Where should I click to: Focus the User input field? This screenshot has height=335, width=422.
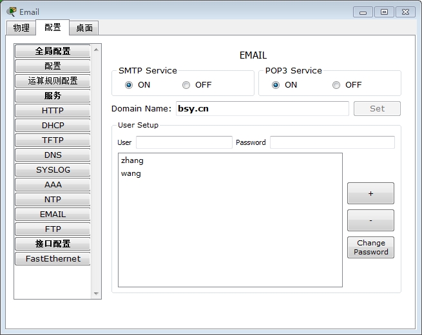point(184,142)
